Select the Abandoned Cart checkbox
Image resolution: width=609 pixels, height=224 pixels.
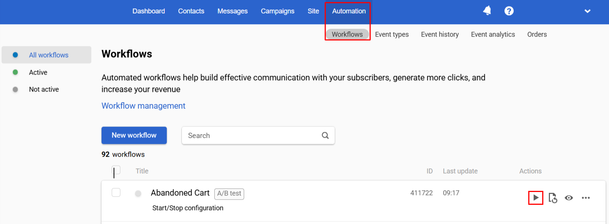(116, 192)
